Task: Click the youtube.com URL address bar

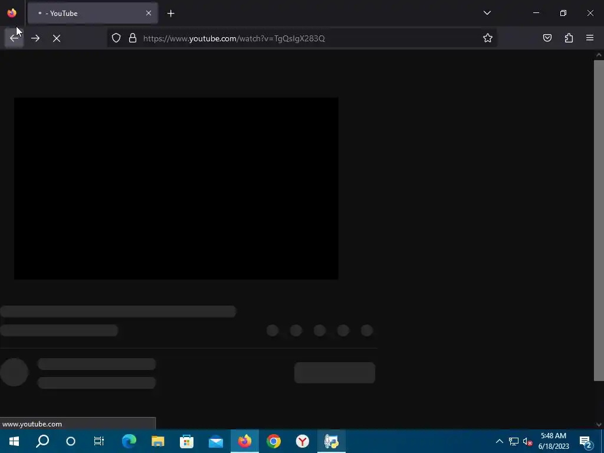Action: [303, 38]
